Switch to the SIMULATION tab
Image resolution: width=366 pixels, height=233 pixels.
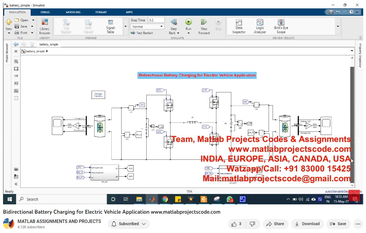tap(17, 12)
